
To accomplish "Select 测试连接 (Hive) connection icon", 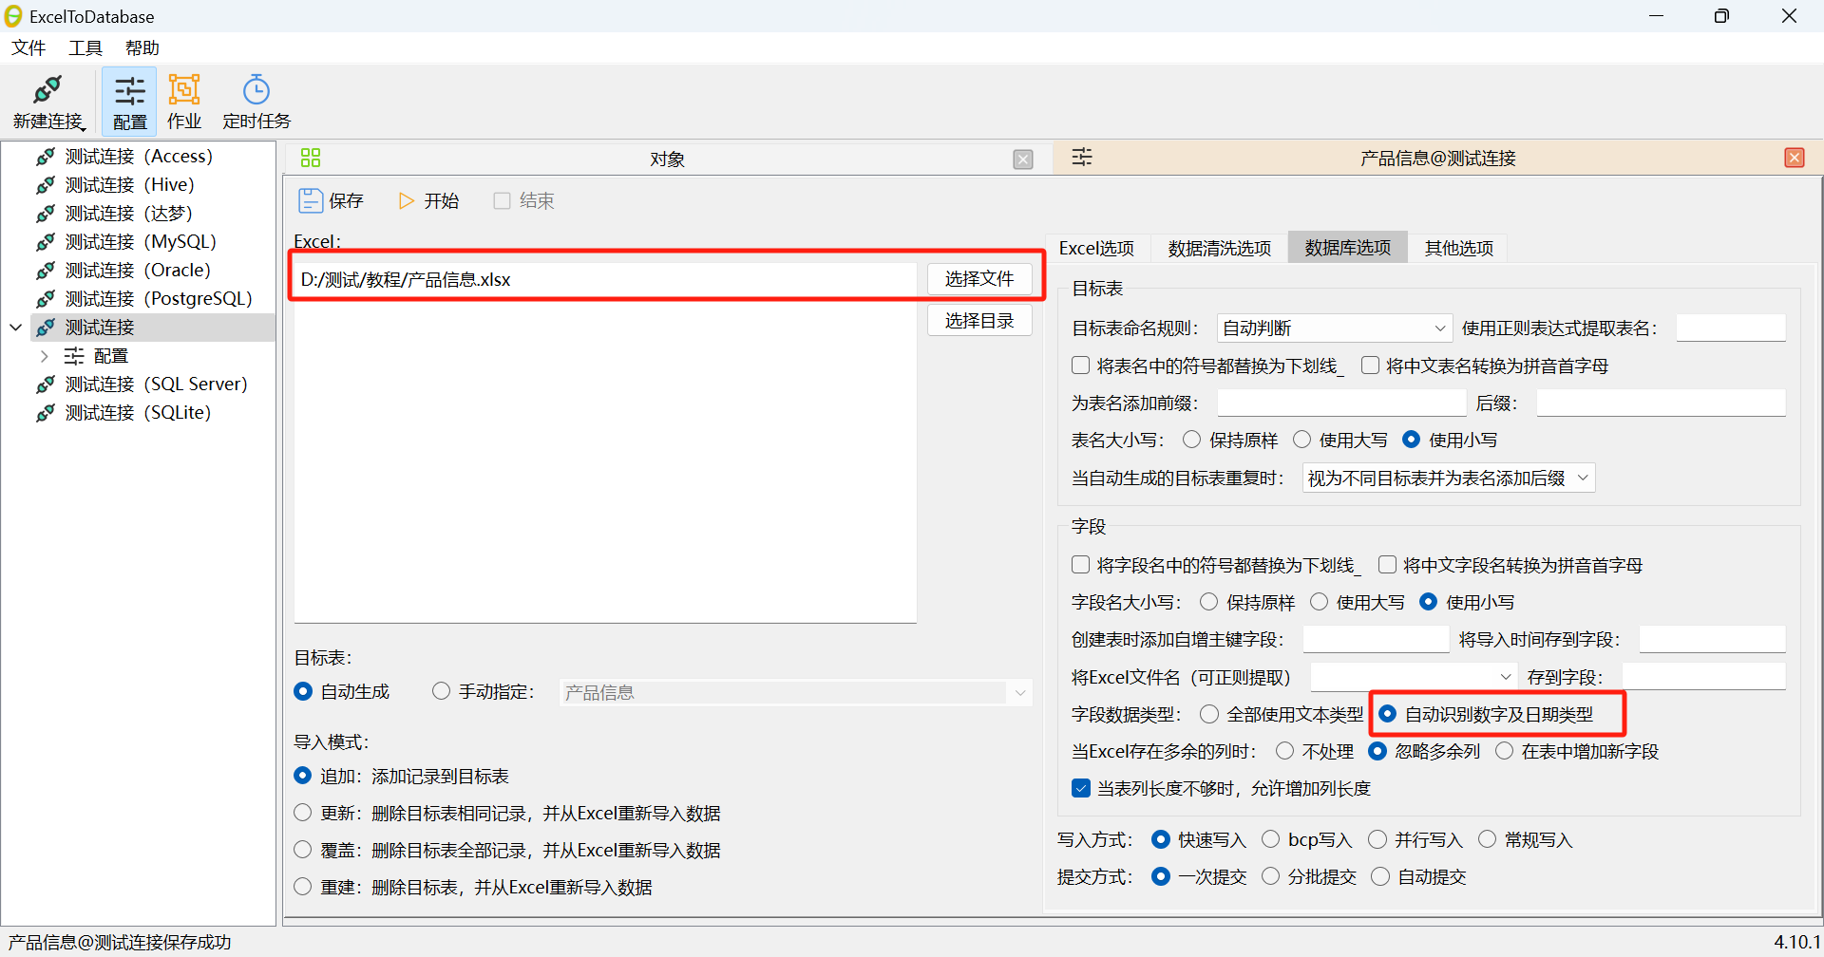I will coord(46,185).
